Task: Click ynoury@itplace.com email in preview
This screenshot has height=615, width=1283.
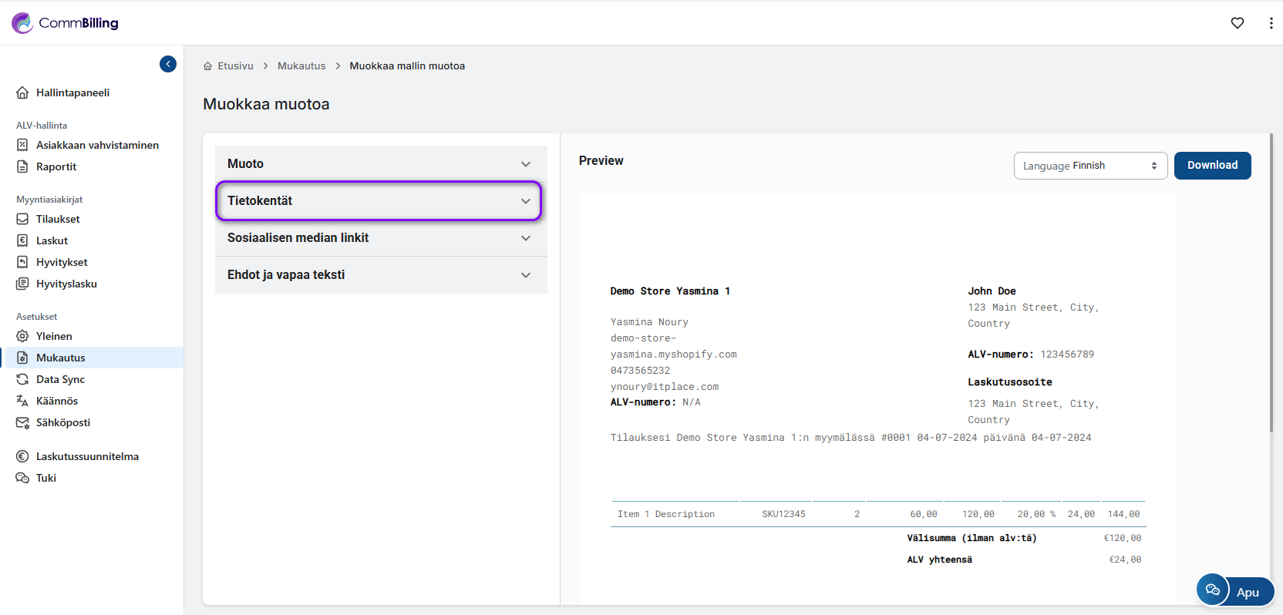Action: 665,387
